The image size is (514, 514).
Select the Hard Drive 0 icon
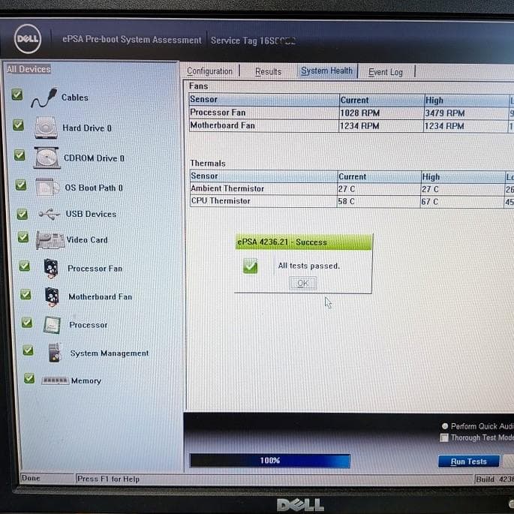coord(46,128)
